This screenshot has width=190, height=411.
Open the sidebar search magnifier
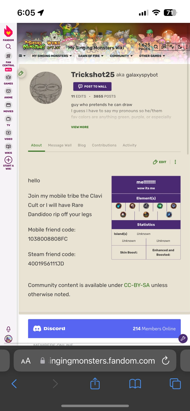coord(8,47)
